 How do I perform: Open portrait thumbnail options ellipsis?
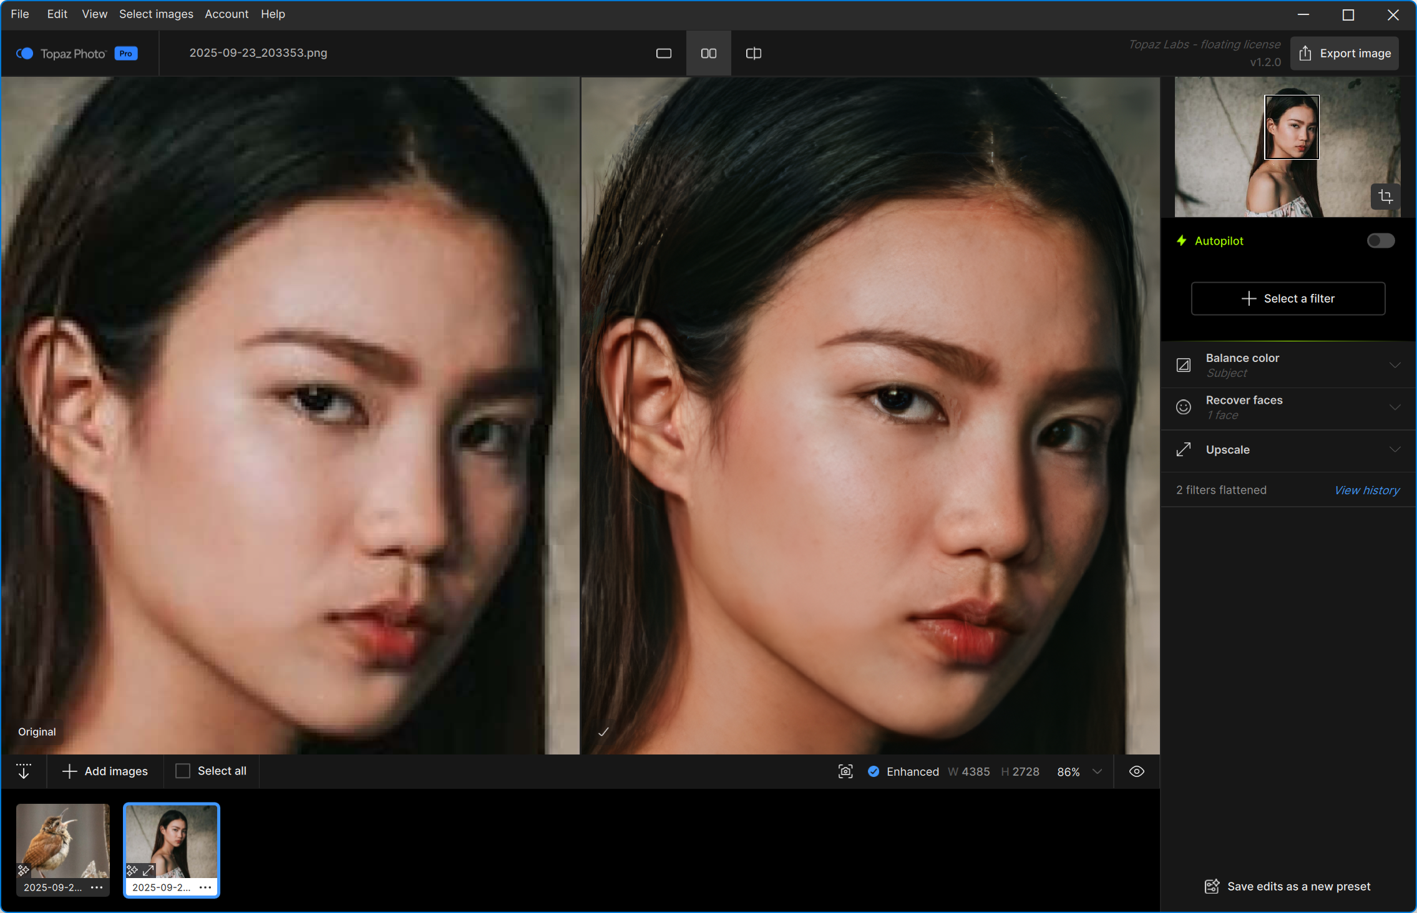[205, 887]
